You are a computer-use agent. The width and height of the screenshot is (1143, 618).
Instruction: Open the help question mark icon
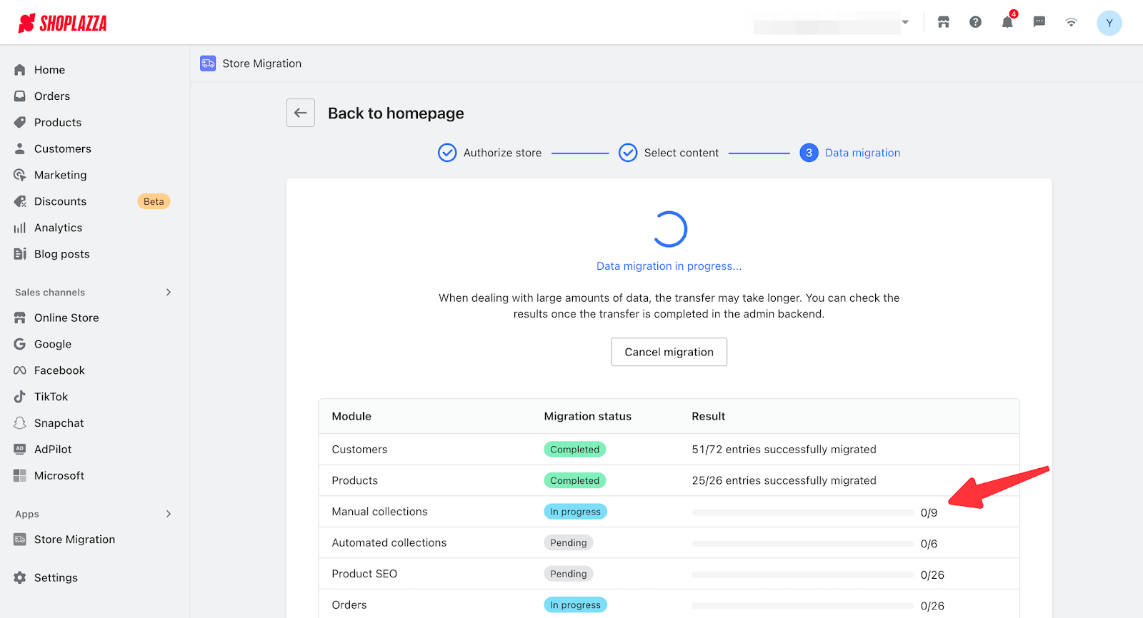coord(975,22)
